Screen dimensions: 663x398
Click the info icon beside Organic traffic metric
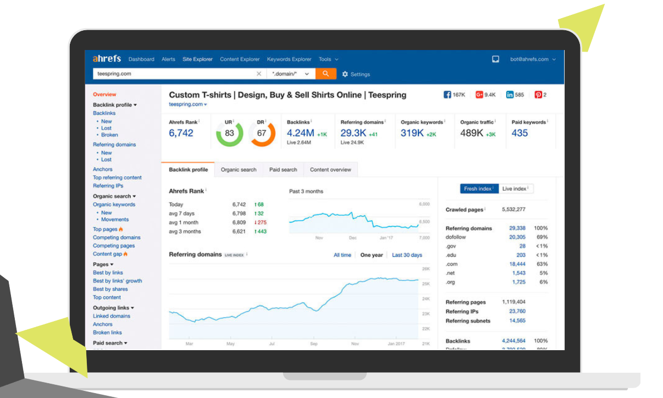496,121
